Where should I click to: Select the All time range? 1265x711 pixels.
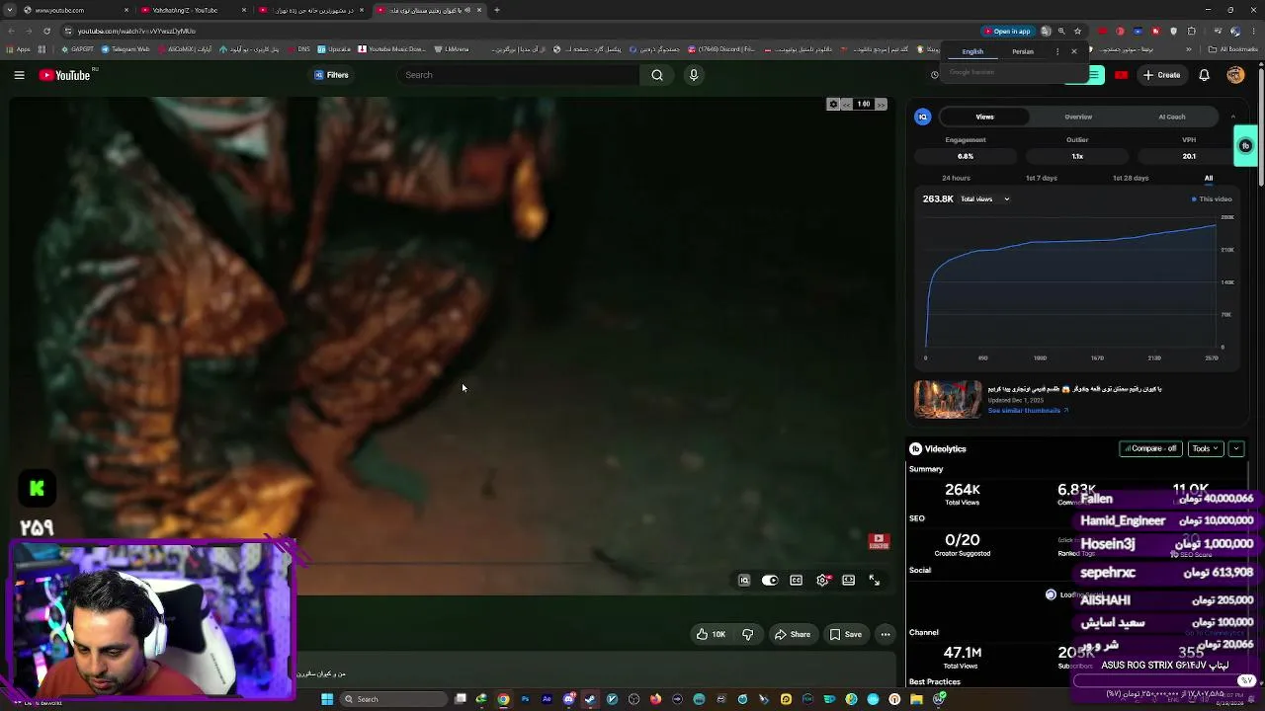[x=1209, y=178]
